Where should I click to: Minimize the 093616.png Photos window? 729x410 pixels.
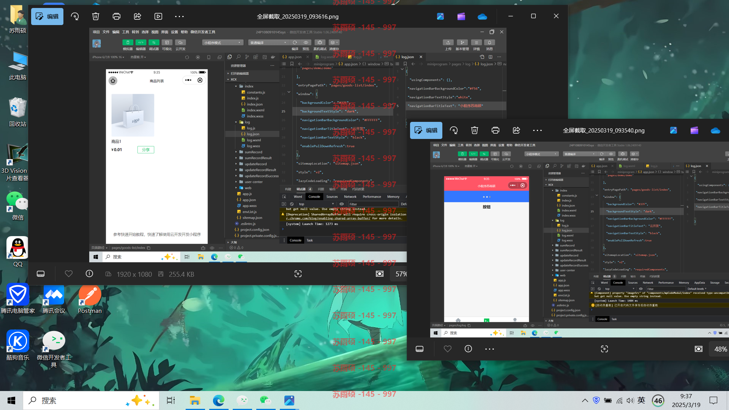click(x=511, y=16)
